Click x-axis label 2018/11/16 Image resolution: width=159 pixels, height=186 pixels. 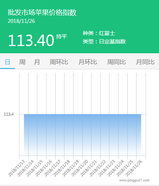43,168
